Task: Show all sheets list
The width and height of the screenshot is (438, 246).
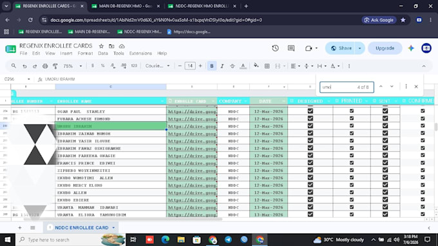Action: [33, 228]
